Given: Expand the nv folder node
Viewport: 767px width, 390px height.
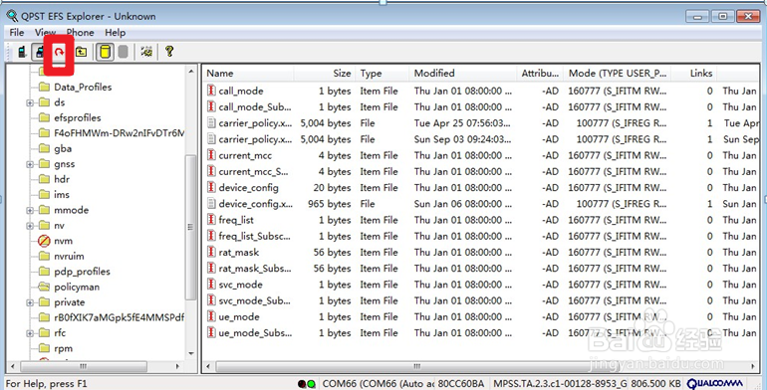Looking at the screenshot, I should point(30,226).
